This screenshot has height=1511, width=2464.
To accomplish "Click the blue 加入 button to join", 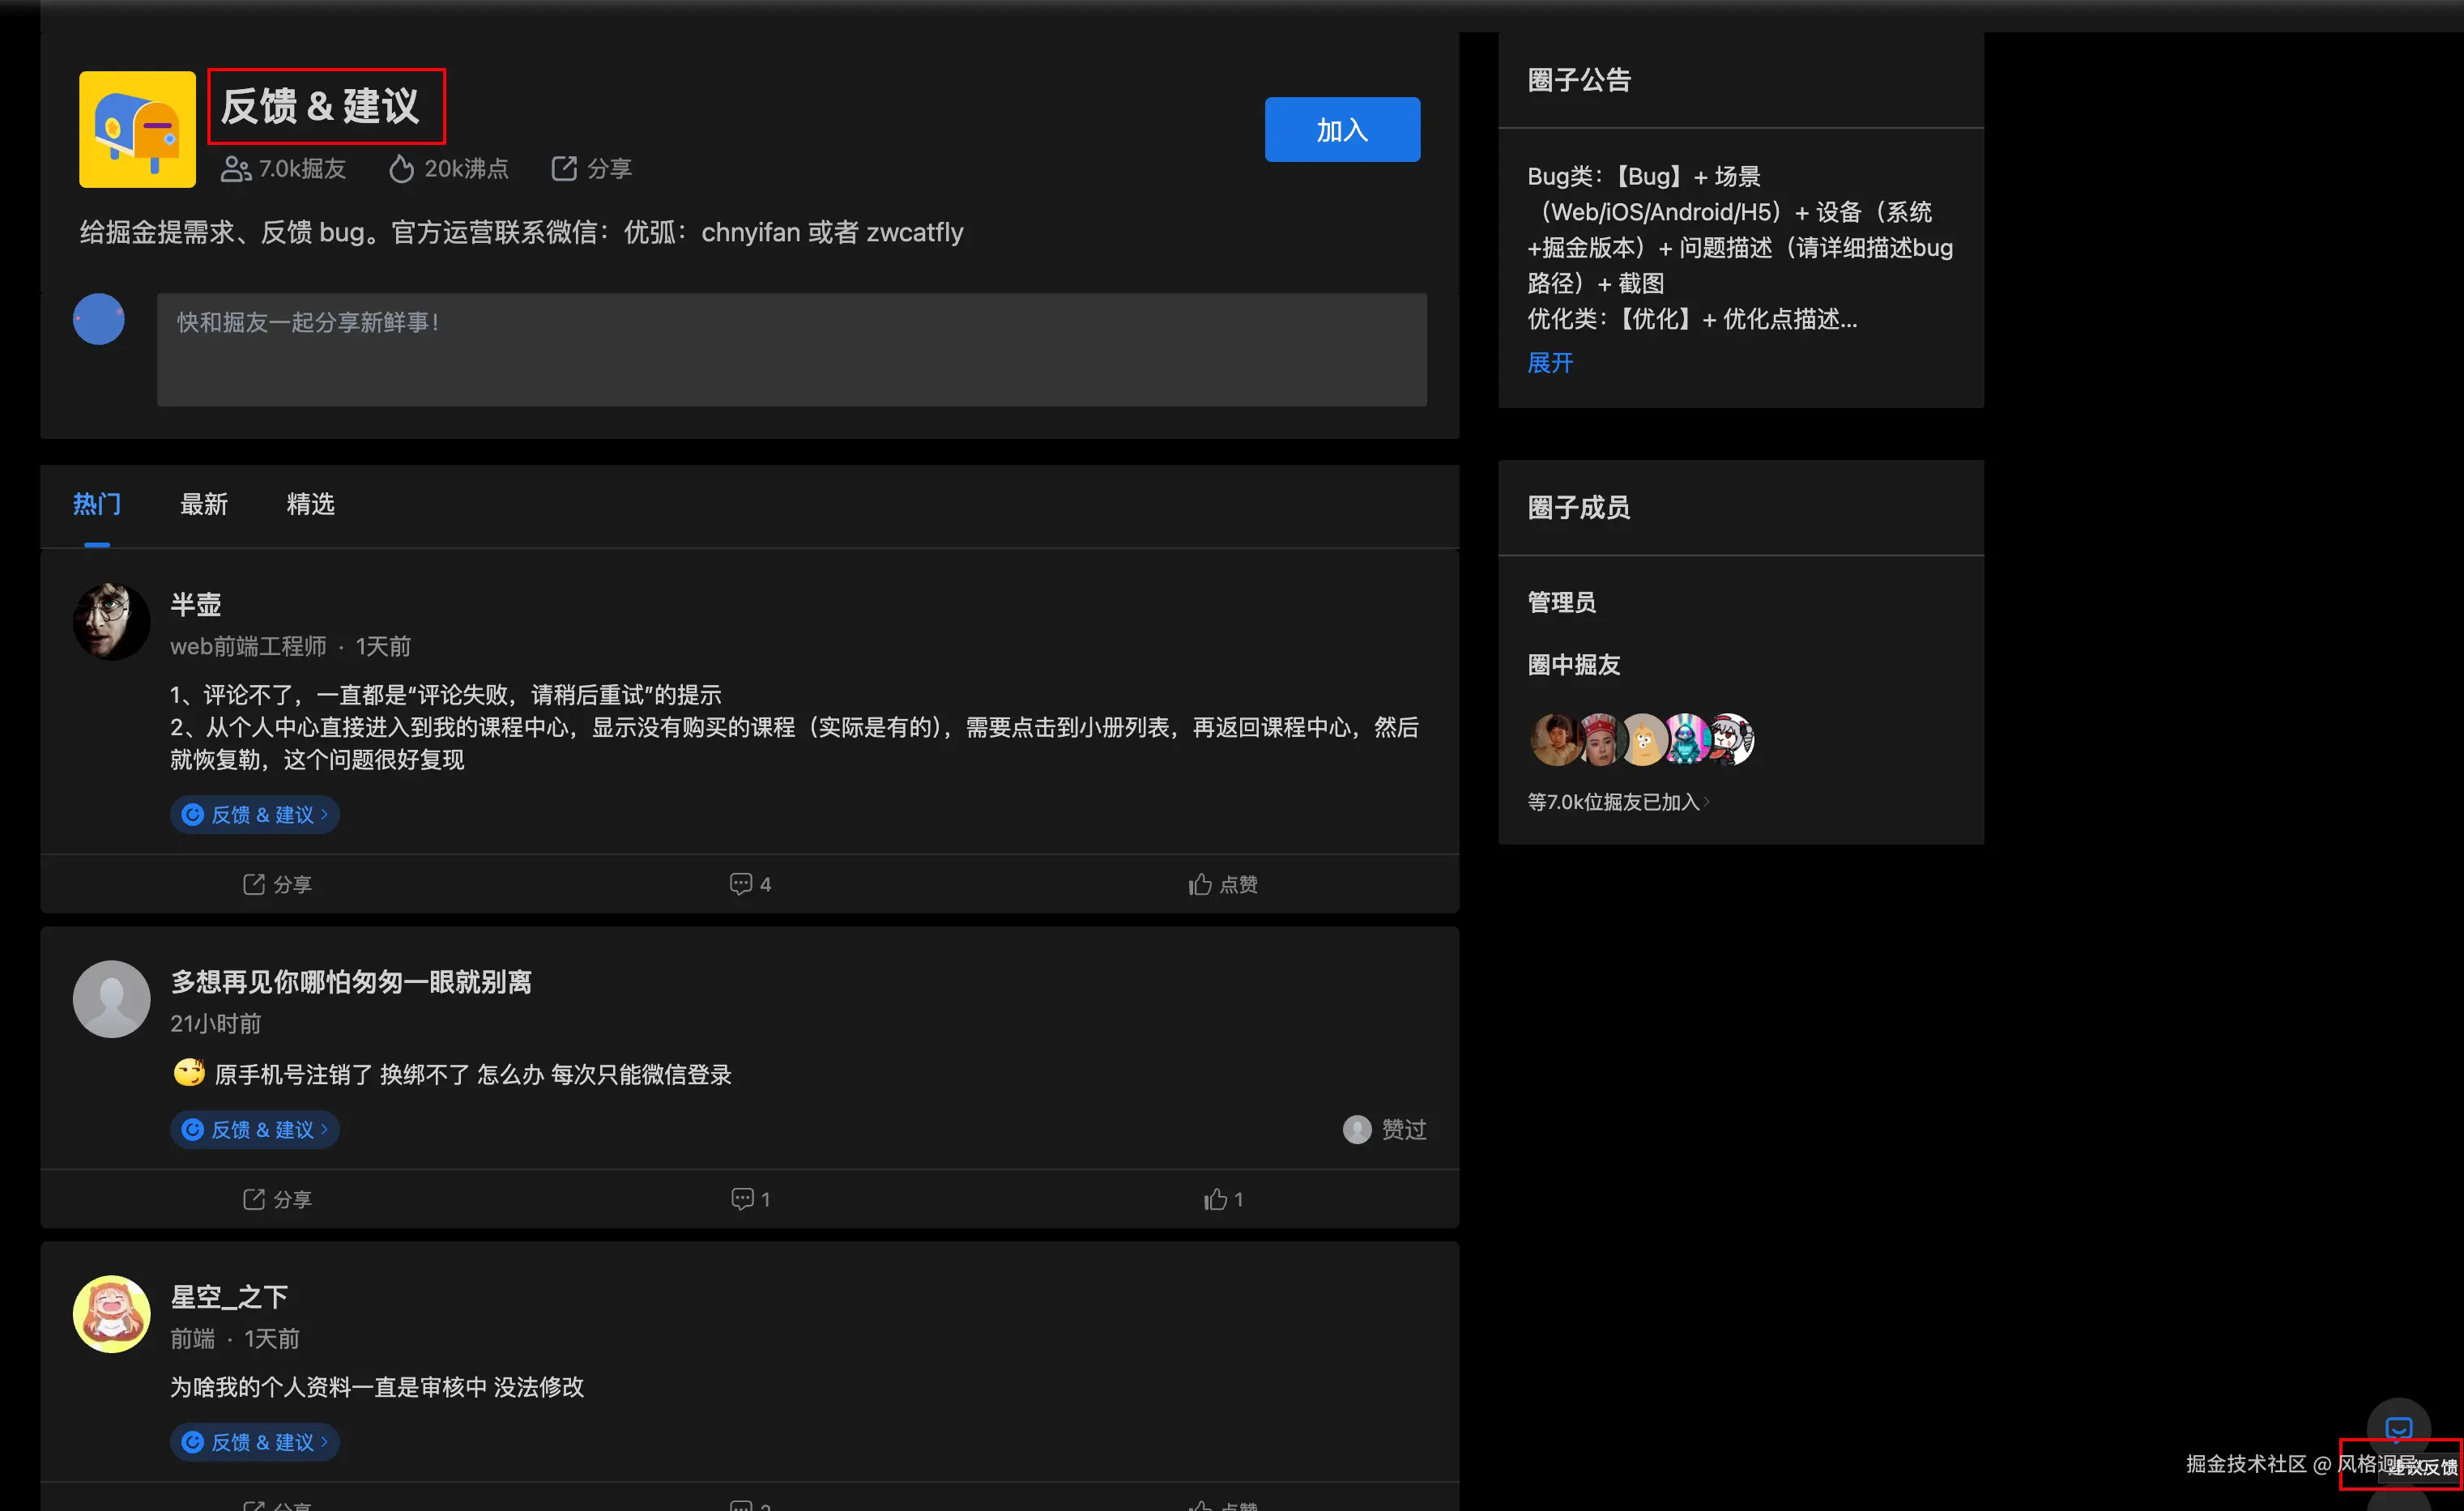I will (1341, 129).
